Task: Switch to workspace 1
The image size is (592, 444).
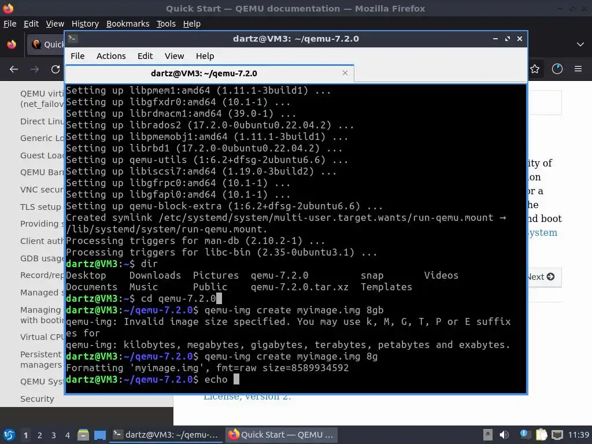Action: 25,435
